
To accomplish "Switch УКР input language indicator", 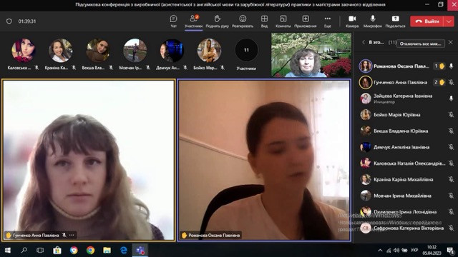I will click(414, 251).
